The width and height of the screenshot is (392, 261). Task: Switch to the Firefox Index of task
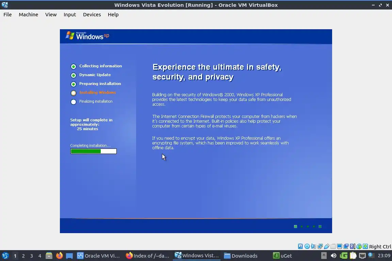coord(147,256)
